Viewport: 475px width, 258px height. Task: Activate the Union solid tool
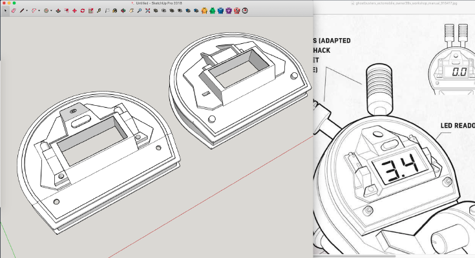(x=172, y=10)
